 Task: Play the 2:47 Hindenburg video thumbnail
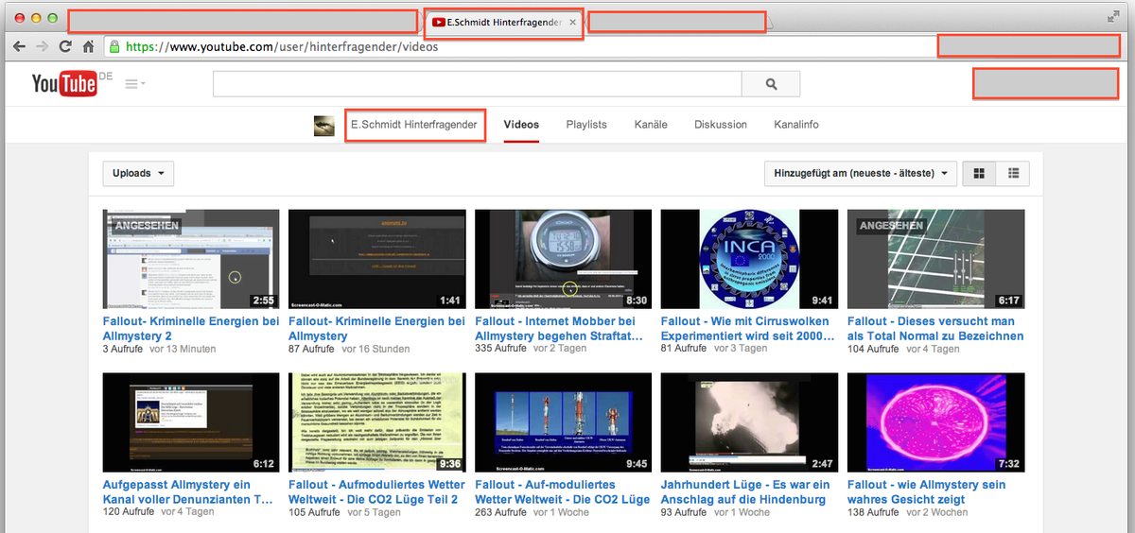pos(749,423)
